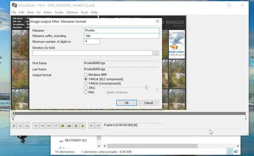The height and width of the screenshot is (156, 254).
Task: Click the thumbnail stamped 00:00:10
Action: [x=177, y=100]
